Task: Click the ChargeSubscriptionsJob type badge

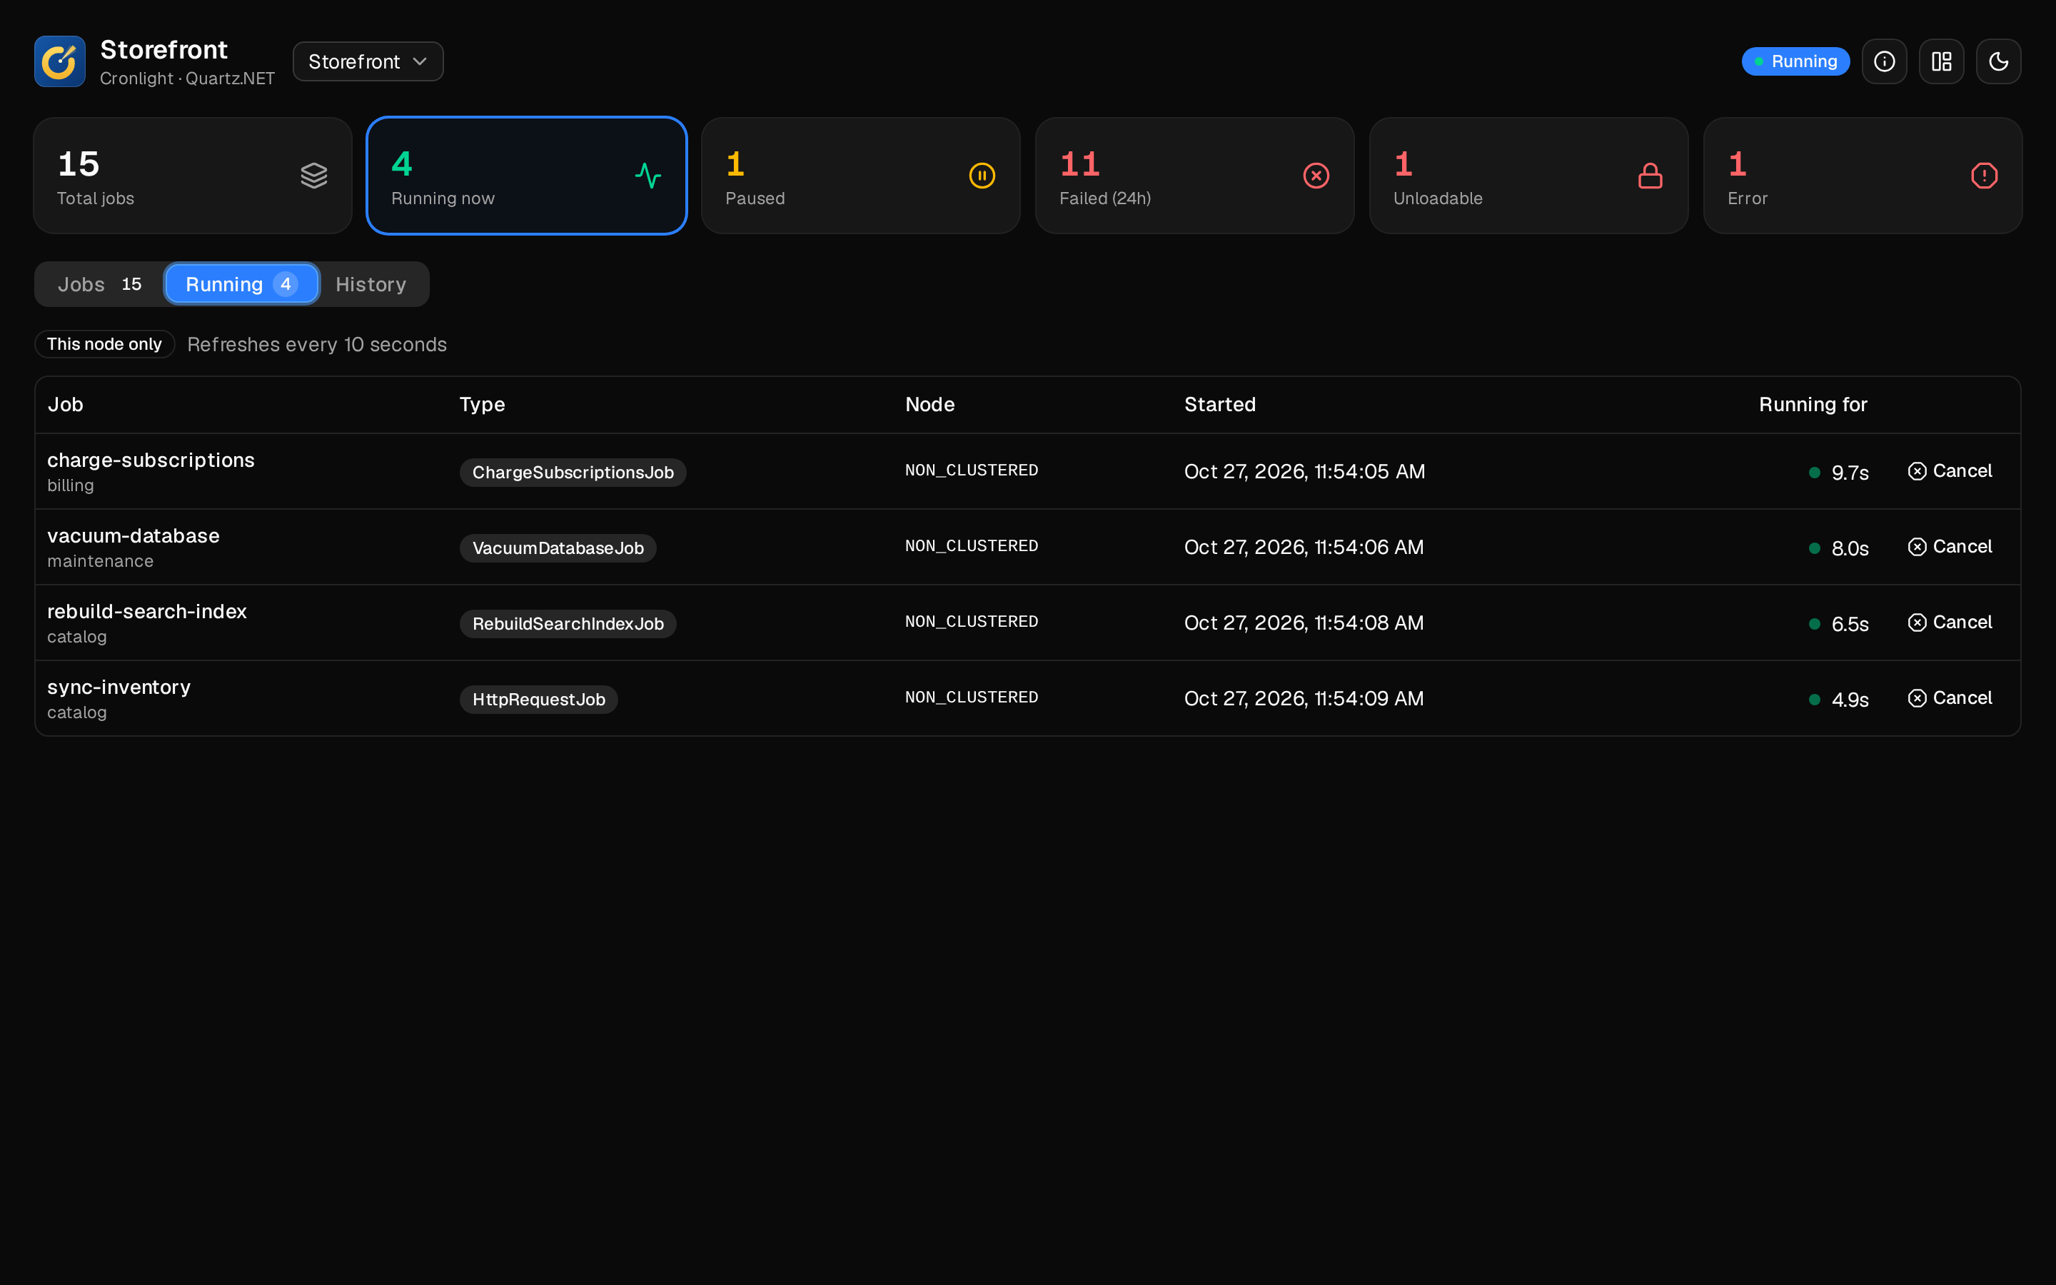Action: [573, 473]
